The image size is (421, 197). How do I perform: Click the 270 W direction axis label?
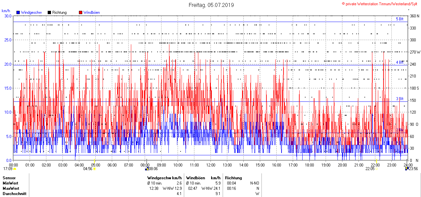point(415,52)
